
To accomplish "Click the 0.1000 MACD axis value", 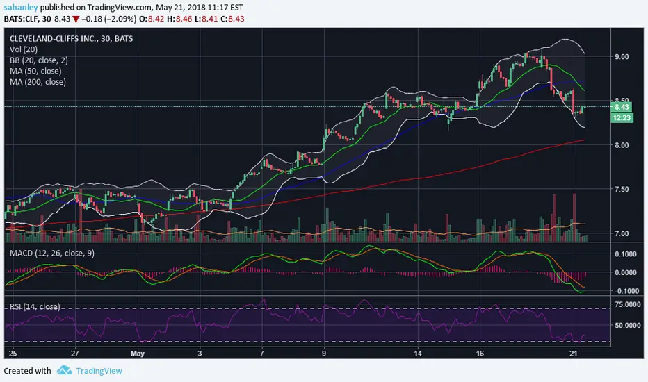I will tap(626, 254).
